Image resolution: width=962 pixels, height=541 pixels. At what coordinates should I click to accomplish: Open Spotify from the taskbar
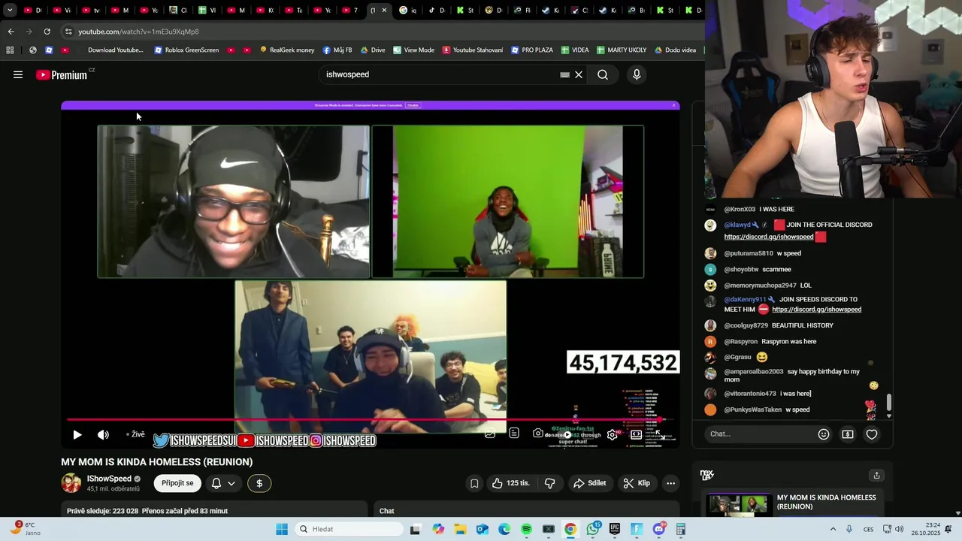(x=526, y=529)
